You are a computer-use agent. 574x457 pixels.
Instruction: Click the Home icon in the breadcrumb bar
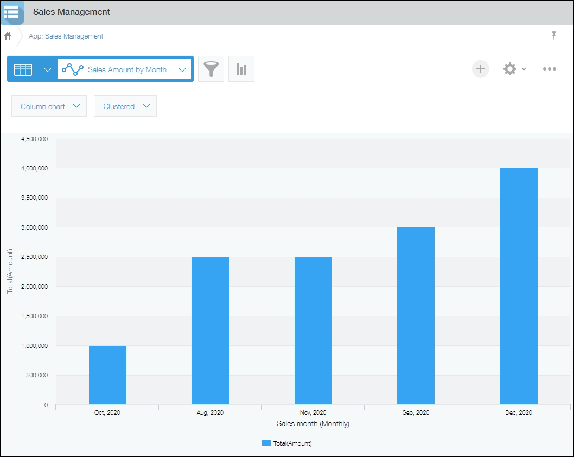pyautogui.click(x=8, y=35)
